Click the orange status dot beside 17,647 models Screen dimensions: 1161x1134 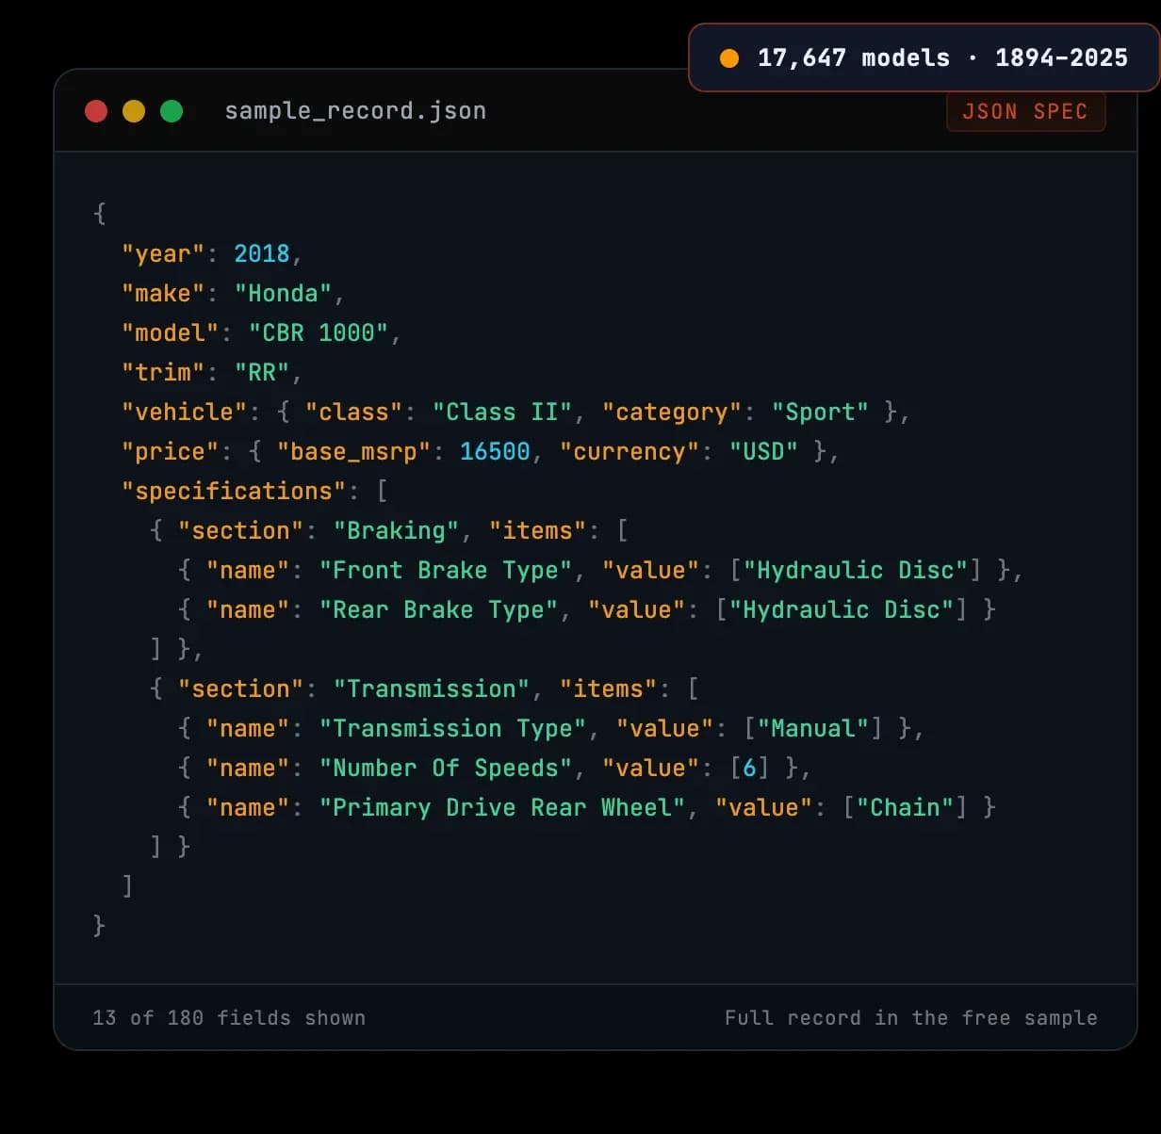point(729,58)
